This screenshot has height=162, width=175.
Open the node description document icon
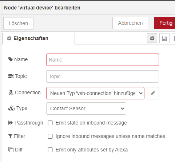pos(164,38)
